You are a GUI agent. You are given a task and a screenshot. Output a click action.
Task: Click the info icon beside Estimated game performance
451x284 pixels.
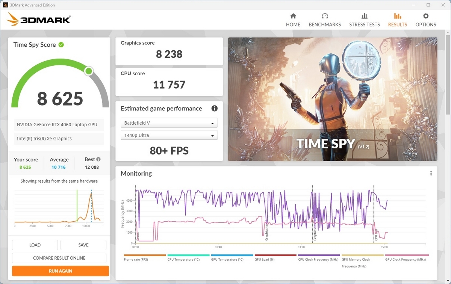215,109
